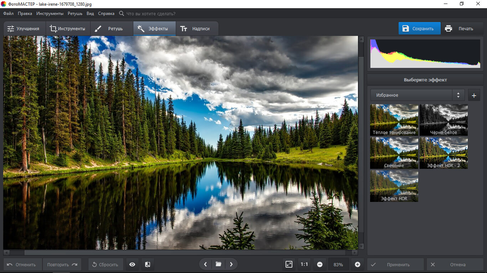
Task: Toggle before/after comparison view
Action: point(148,264)
